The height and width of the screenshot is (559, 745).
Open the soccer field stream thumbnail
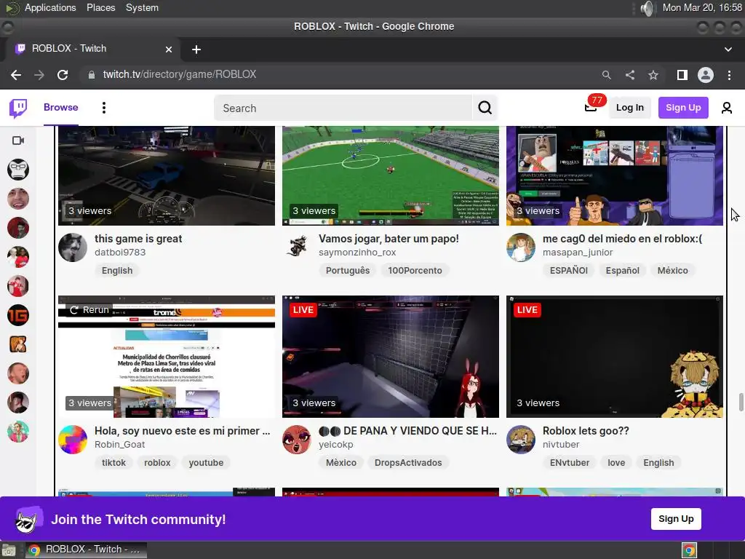pos(391,176)
